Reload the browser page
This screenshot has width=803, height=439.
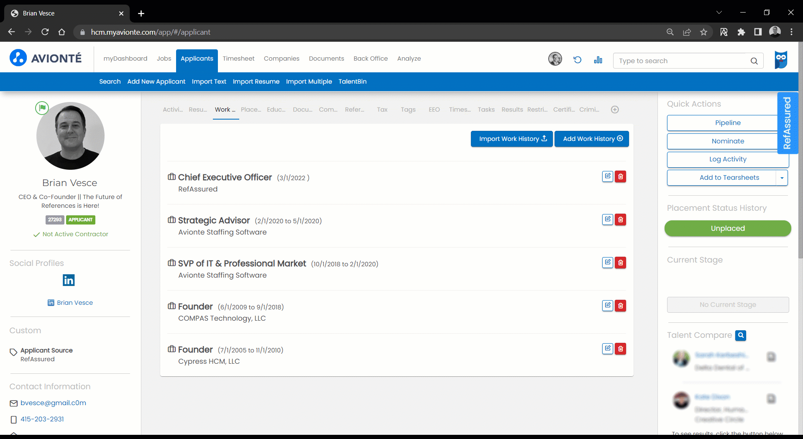coord(45,32)
